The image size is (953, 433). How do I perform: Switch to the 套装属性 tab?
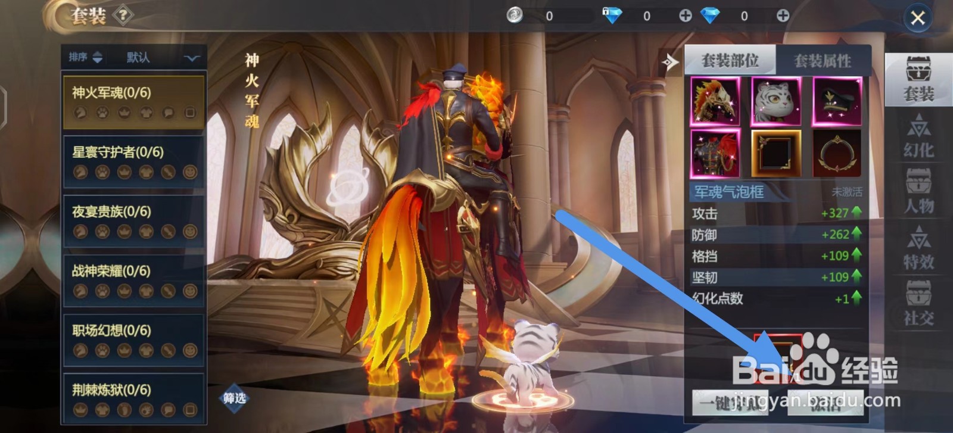point(823,60)
